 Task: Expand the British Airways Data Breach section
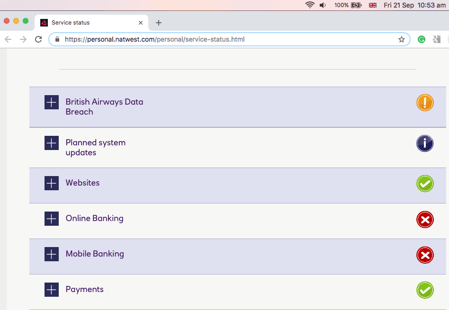click(x=51, y=102)
